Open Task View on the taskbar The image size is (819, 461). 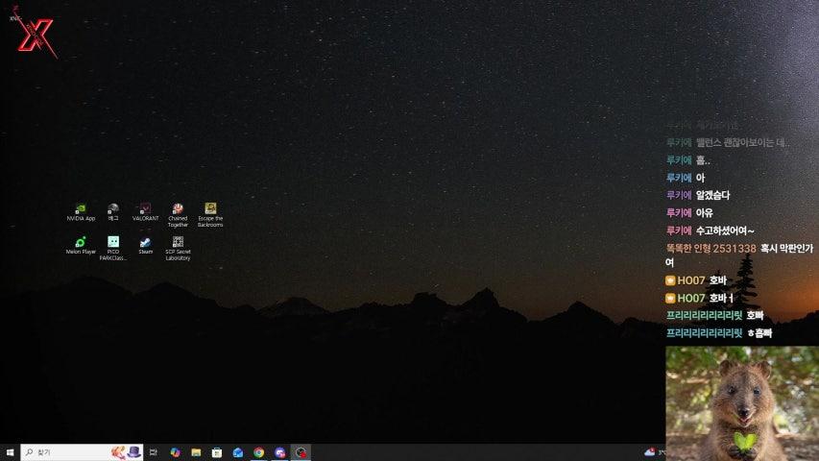pos(154,452)
